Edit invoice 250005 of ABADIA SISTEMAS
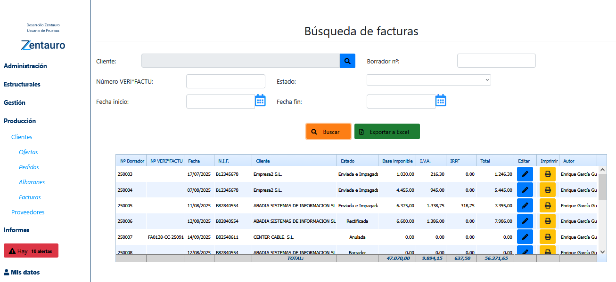The height and width of the screenshot is (282, 616). tap(525, 205)
